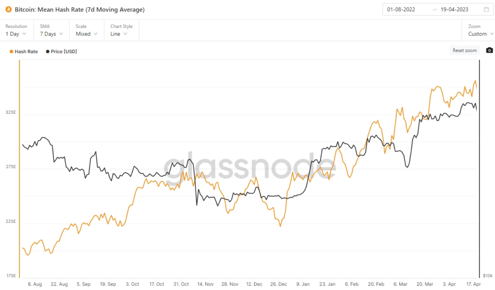The height and width of the screenshot is (290, 495).
Task: Open the Resolution 1 Day dropdown
Action: click(16, 34)
